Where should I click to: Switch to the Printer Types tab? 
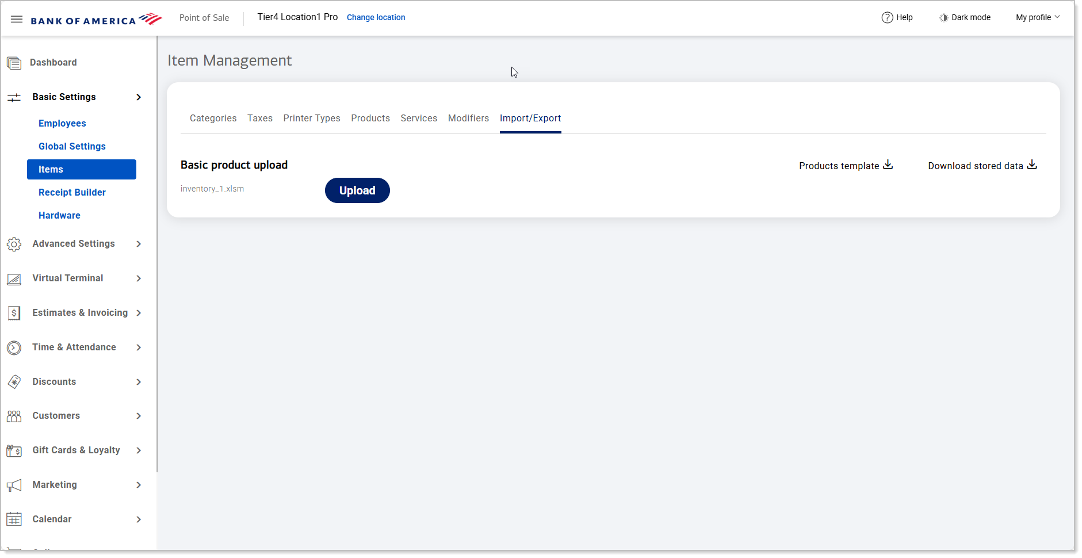pyautogui.click(x=312, y=118)
